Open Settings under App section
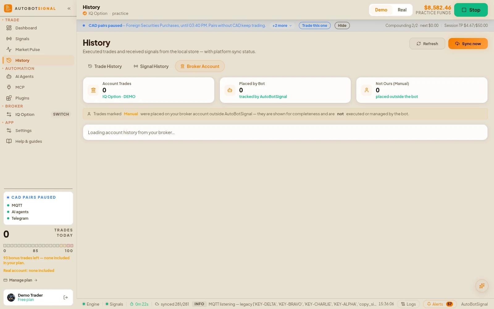The image size is (494, 309). click(x=38, y=130)
